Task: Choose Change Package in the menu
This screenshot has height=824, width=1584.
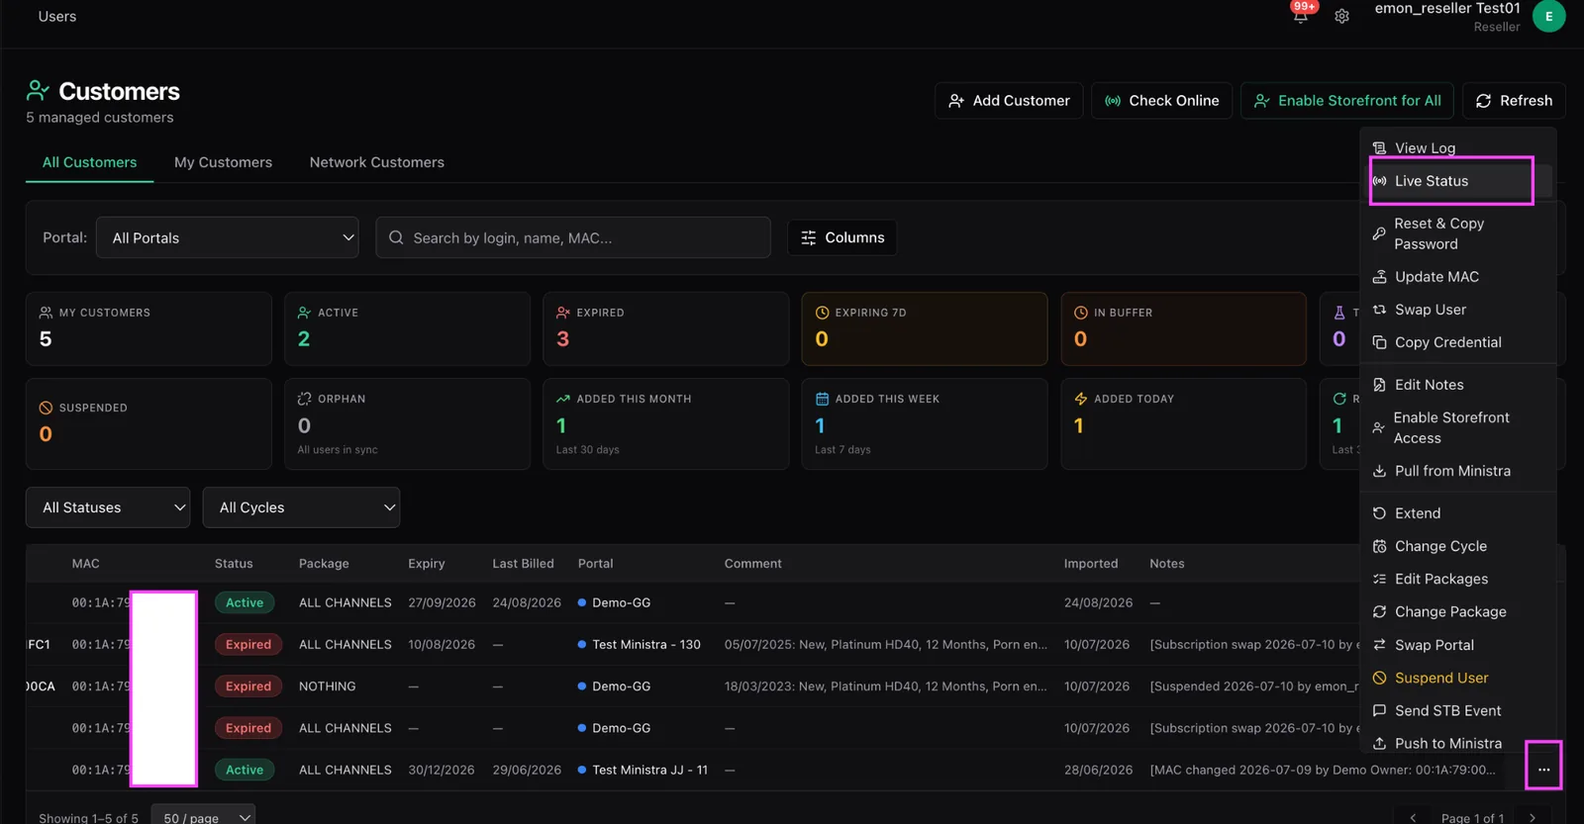Action: (x=1458, y=611)
